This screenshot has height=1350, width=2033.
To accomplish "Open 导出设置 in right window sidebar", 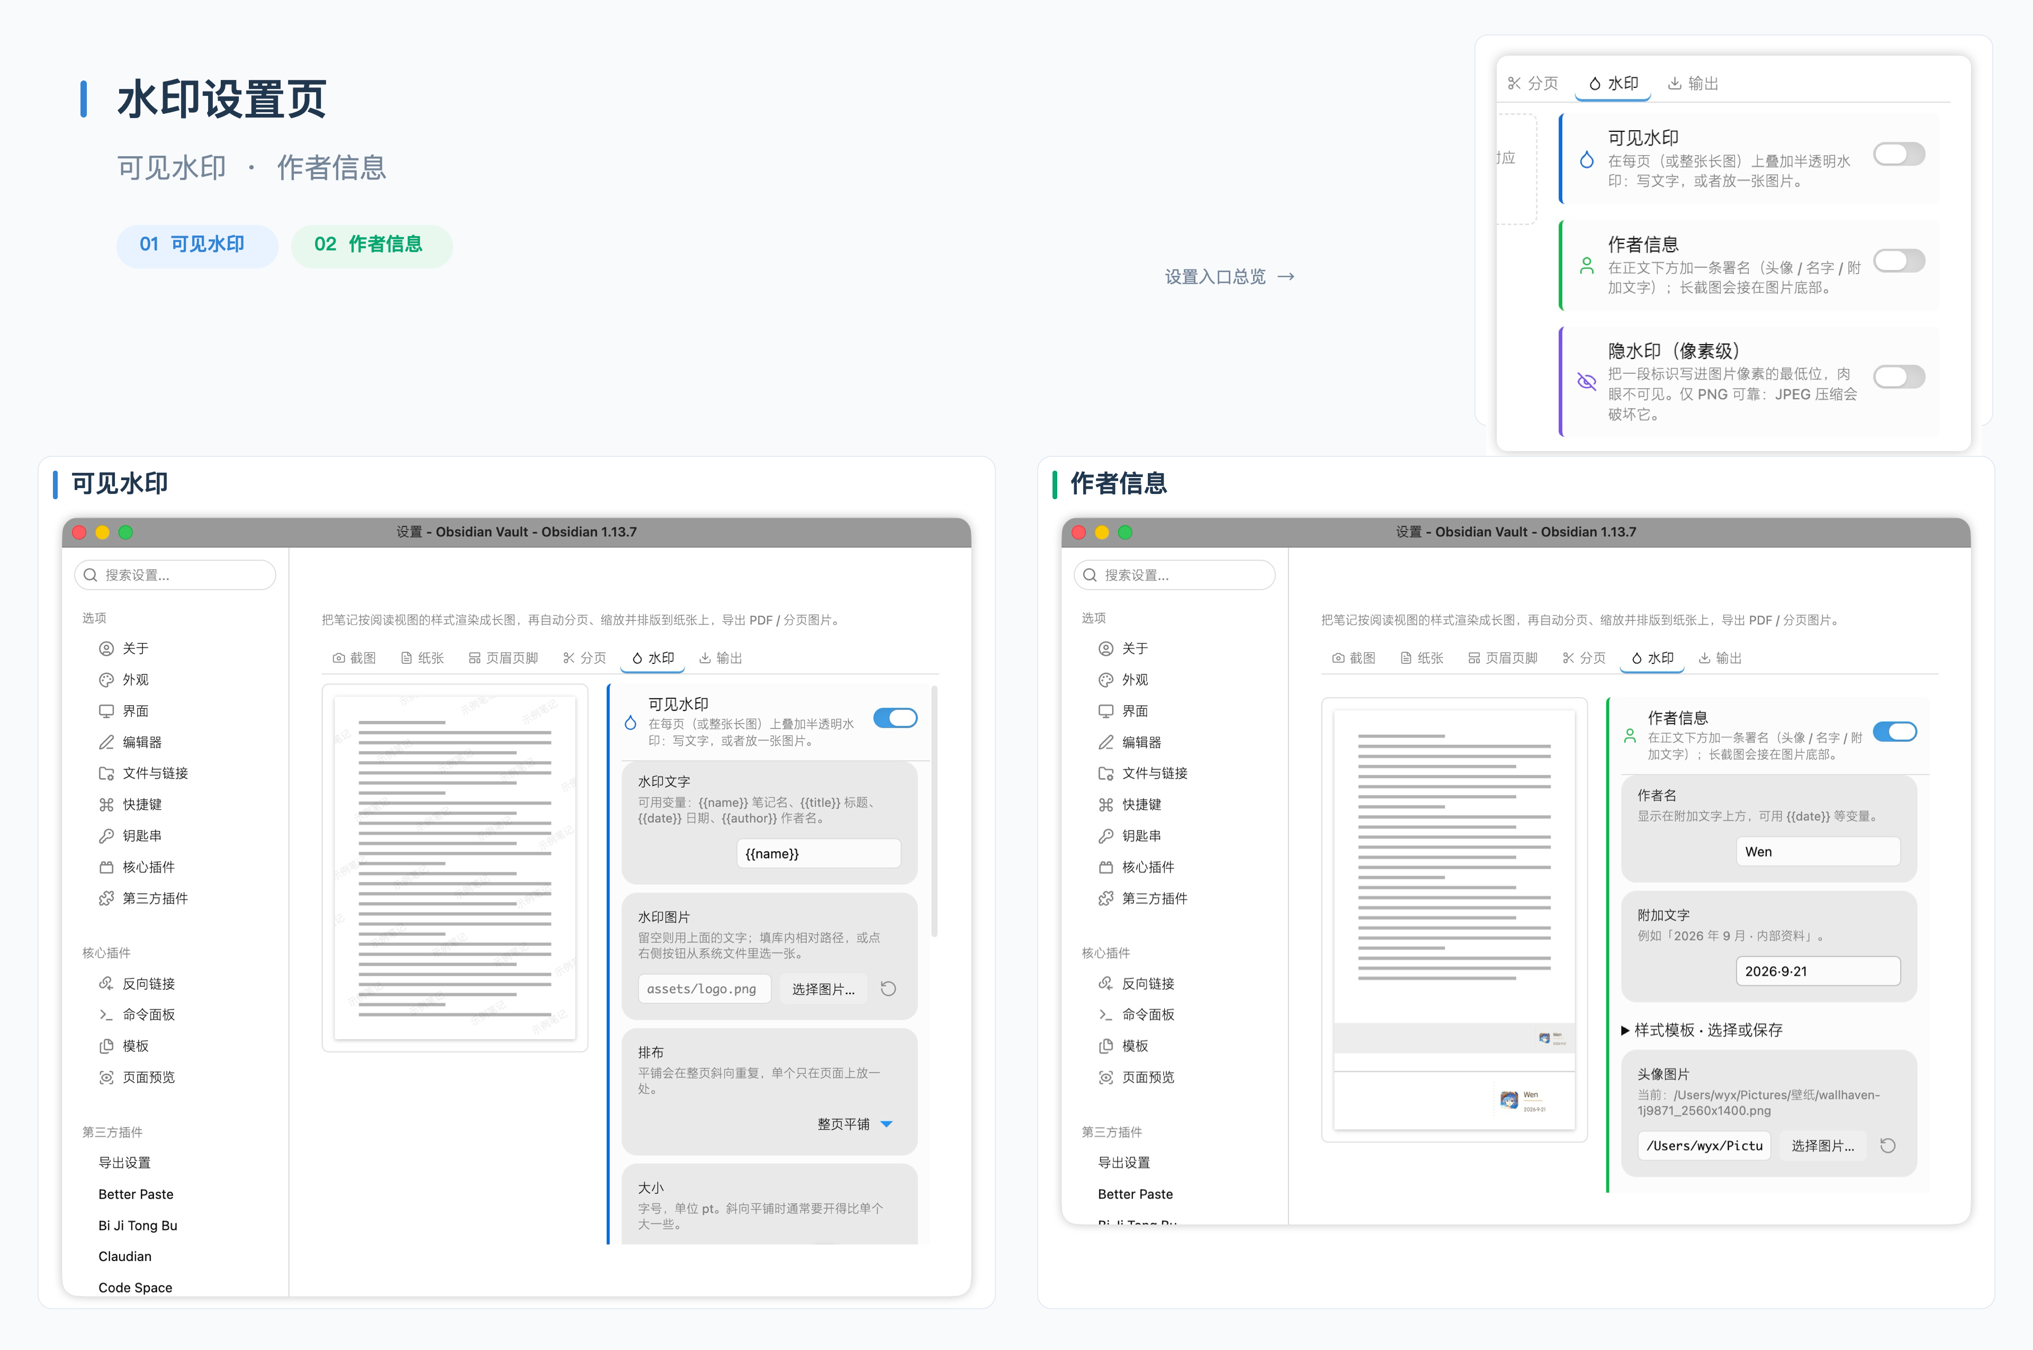I will [x=1123, y=1162].
